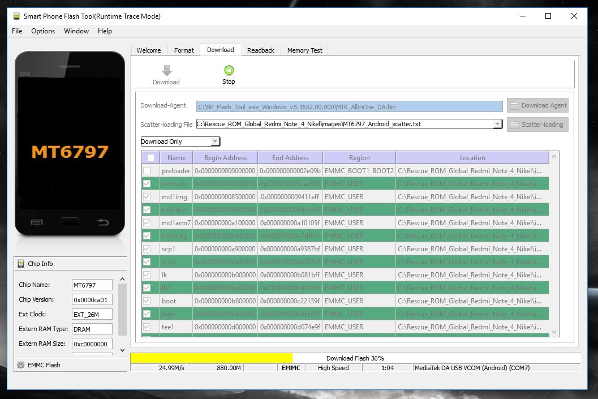The height and width of the screenshot is (399, 598).
Task: Click the Download arrow icon
Action: [166, 70]
